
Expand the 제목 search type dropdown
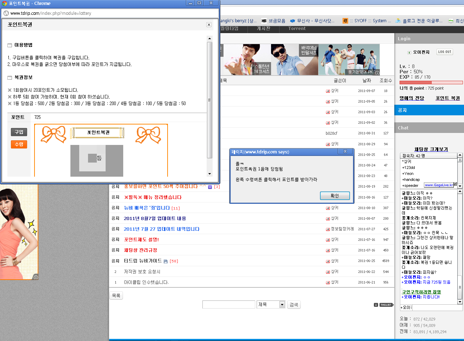pyautogui.click(x=282, y=305)
